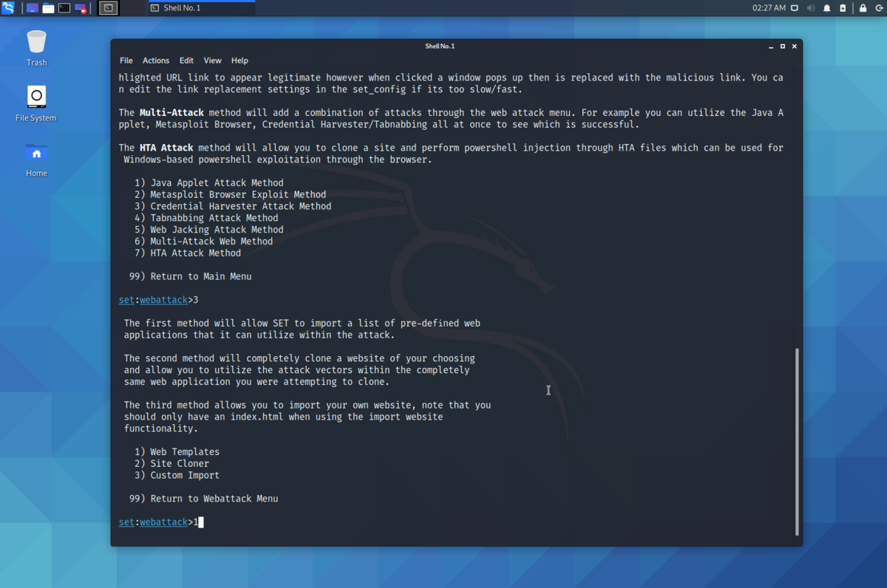Open the Help menu
887x588 pixels.
pos(239,61)
